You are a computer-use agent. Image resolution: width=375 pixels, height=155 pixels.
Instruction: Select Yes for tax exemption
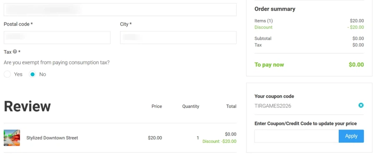[x=7, y=74]
